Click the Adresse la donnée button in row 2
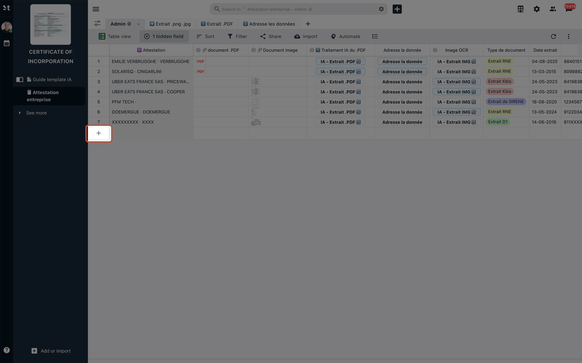 point(402,72)
